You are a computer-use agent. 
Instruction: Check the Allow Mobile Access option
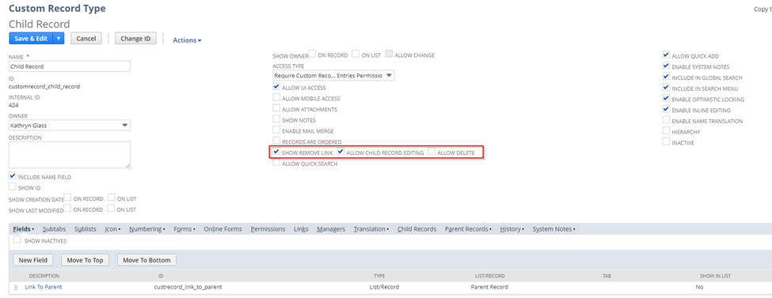276,98
